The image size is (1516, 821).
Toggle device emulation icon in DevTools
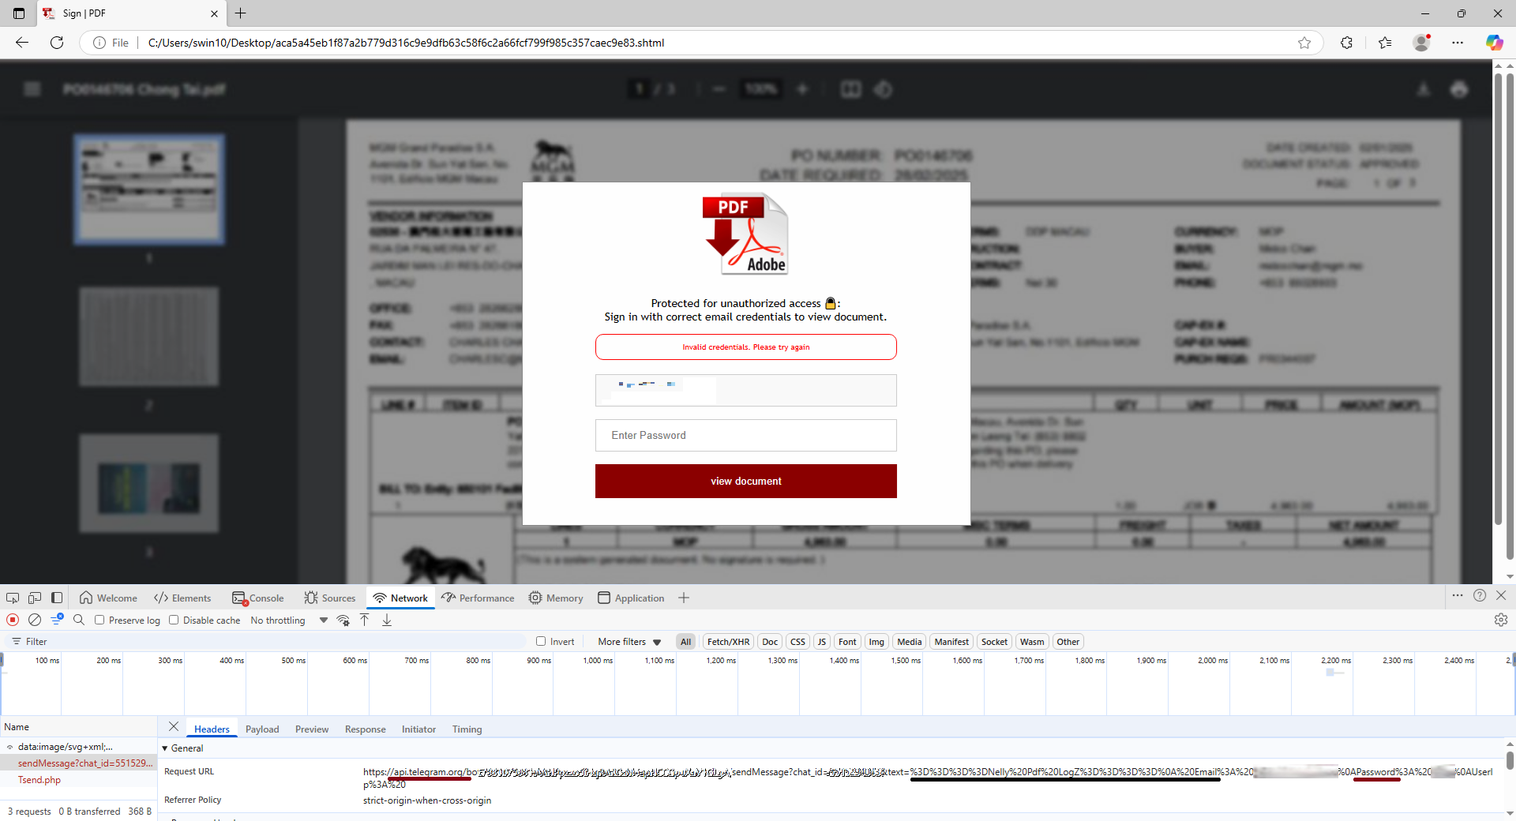click(x=35, y=598)
